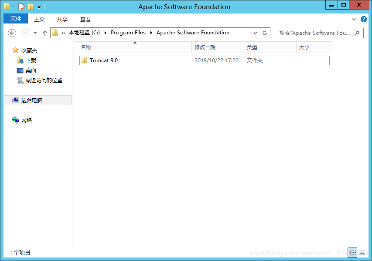Open 最近访问的位置 in the sidebar
372x261 pixels.
[x=44, y=80]
